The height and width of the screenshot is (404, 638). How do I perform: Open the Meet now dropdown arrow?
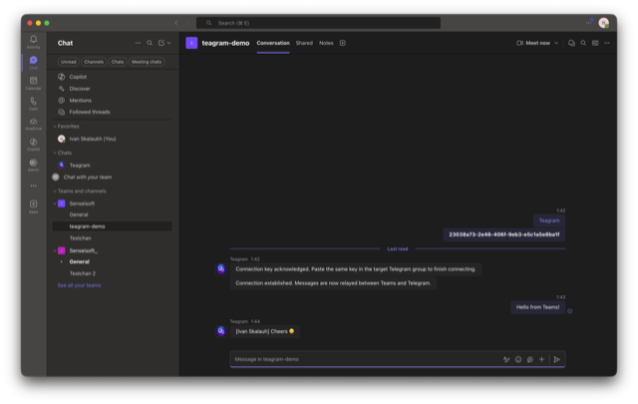pyautogui.click(x=556, y=43)
